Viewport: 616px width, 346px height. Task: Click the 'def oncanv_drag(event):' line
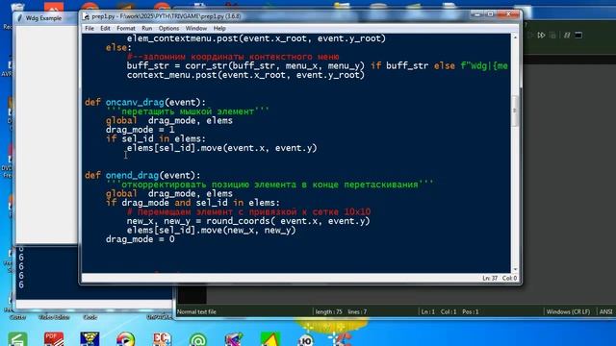coord(145,103)
